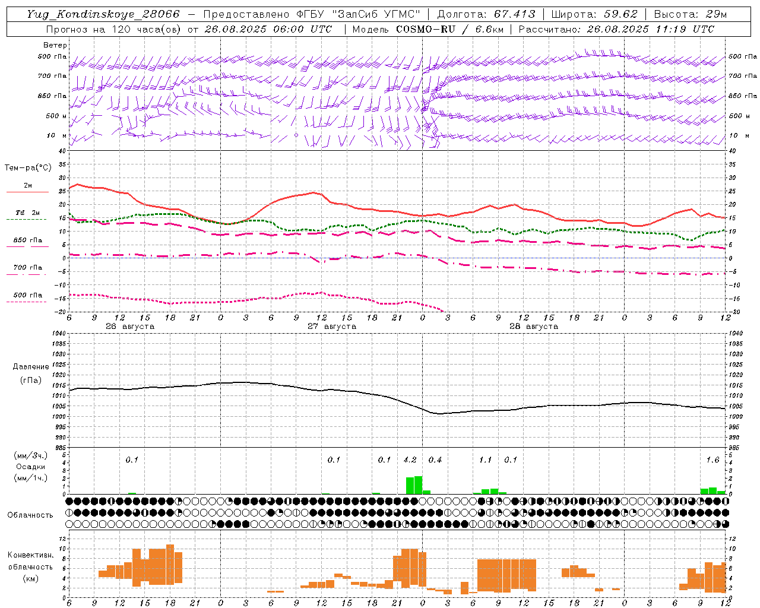Image resolution: width=760 pixels, height=608 pixels.
Task: Click the 0.4 precipitation total value
Action: click(x=435, y=460)
